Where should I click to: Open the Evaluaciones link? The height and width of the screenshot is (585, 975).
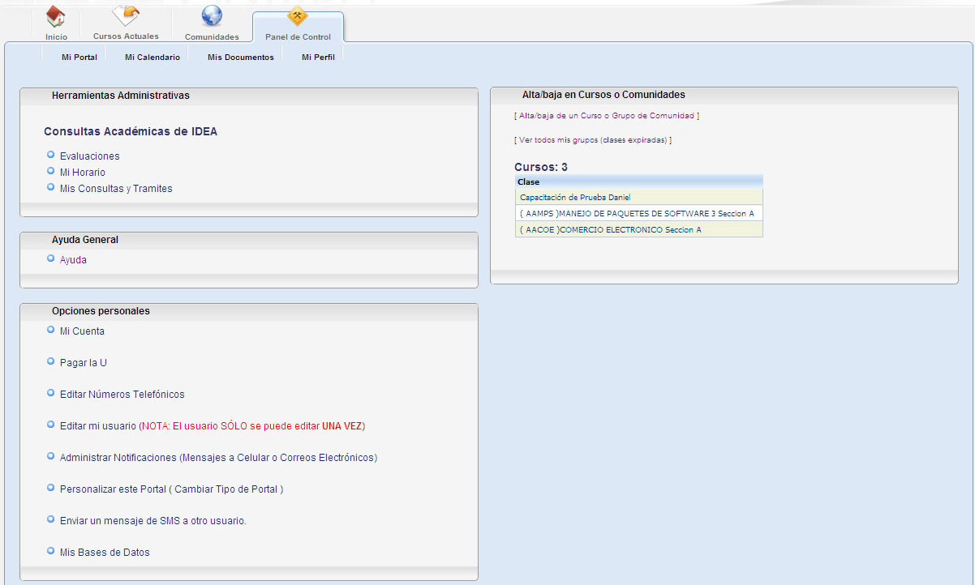click(90, 156)
